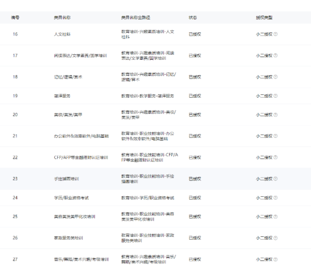Show authorization help icon in row 21
This screenshot has height=277, width=311.
(275, 136)
